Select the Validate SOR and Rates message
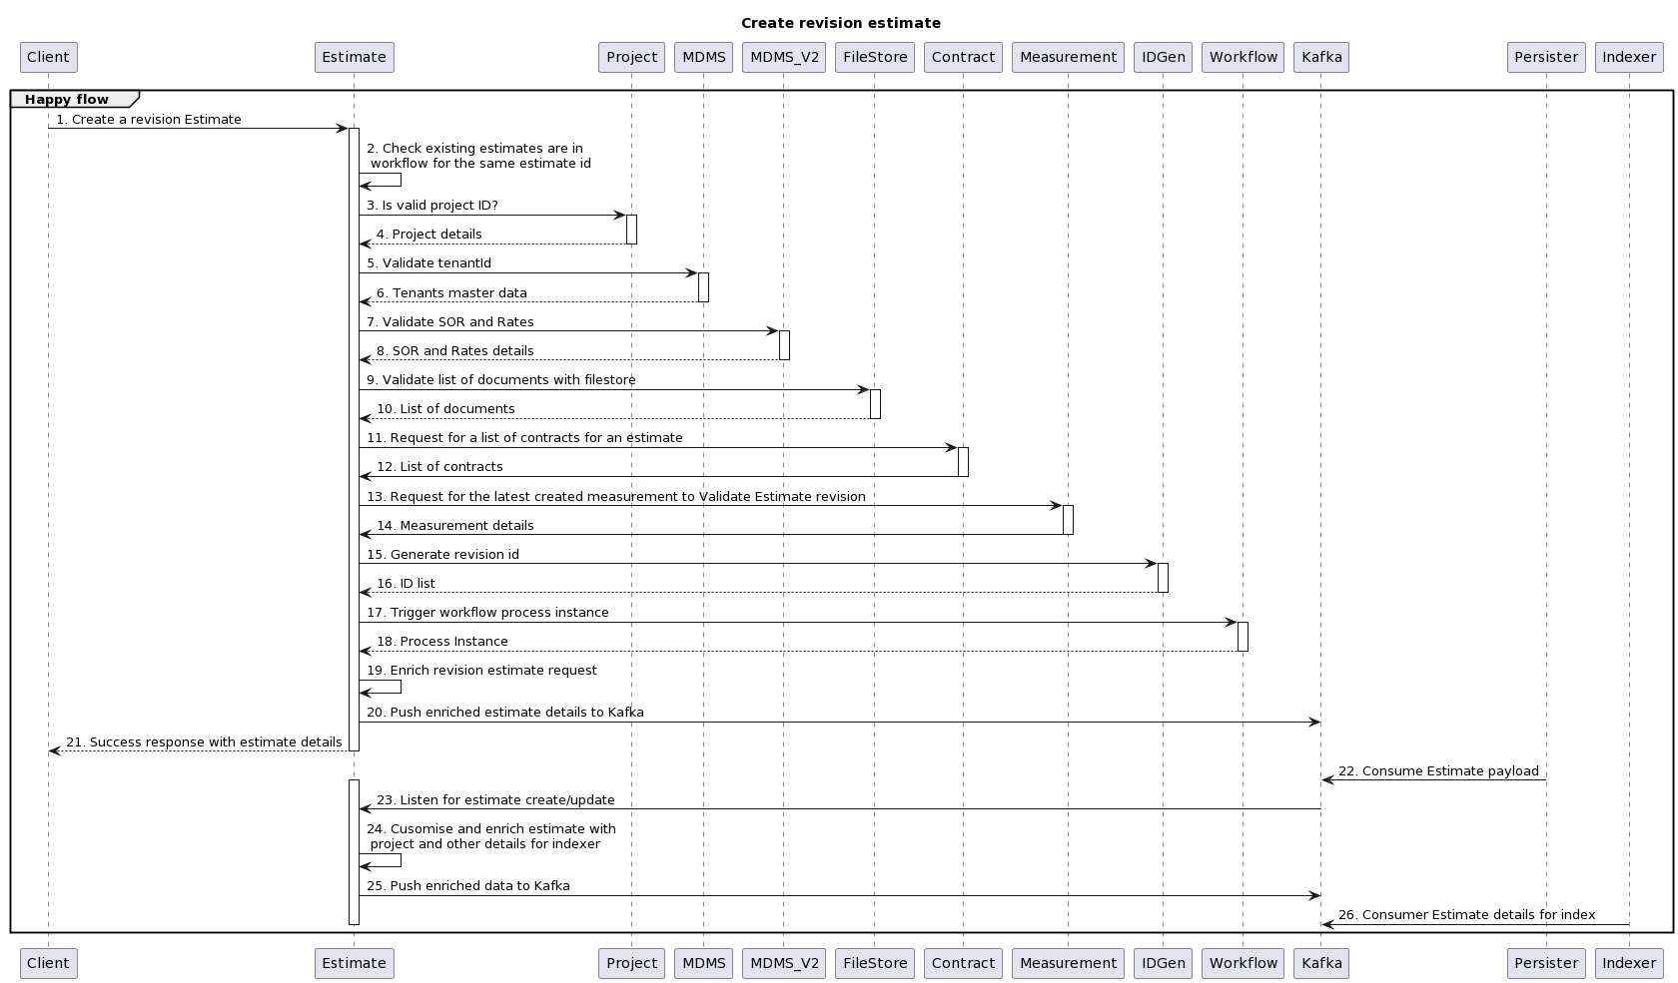Viewport: 1678px width, 983px height. point(449,322)
